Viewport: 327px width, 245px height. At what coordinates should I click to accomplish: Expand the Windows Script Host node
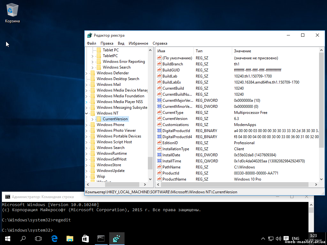(x=87, y=142)
